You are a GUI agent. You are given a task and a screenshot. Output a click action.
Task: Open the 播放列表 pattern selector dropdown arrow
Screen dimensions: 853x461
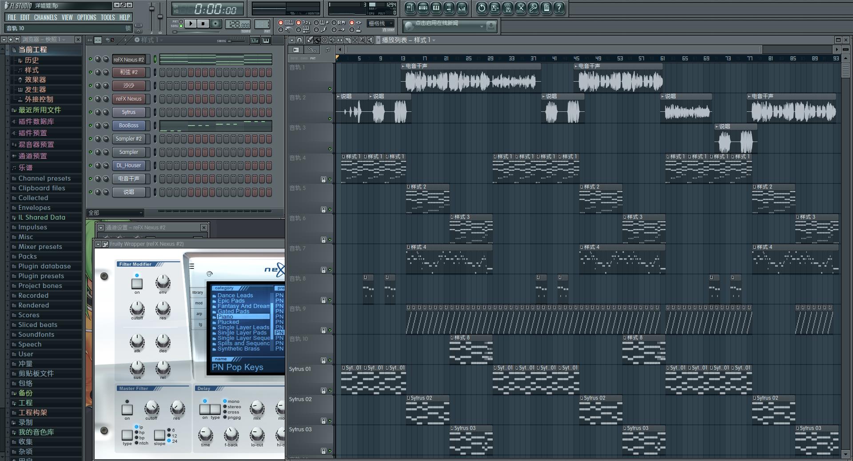coord(434,40)
